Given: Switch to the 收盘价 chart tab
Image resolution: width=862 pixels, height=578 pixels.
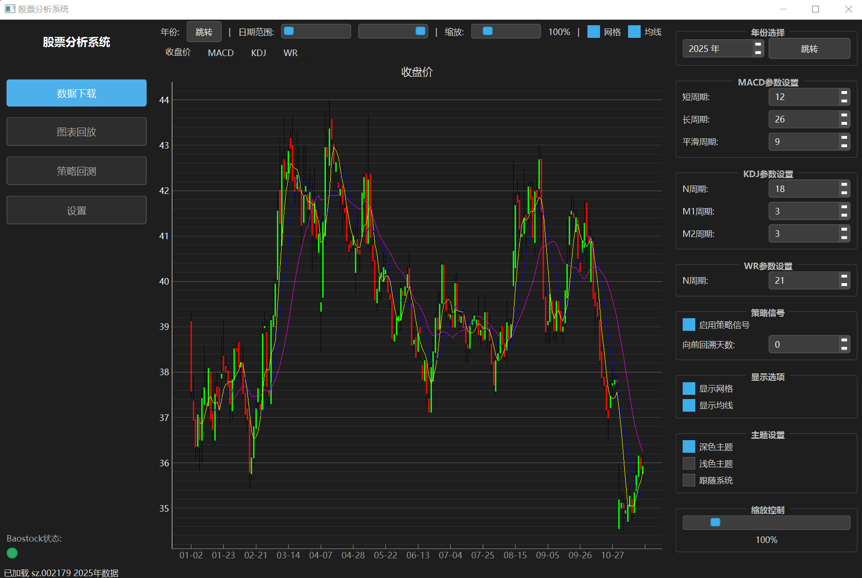Looking at the screenshot, I should pyautogui.click(x=178, y=52).
